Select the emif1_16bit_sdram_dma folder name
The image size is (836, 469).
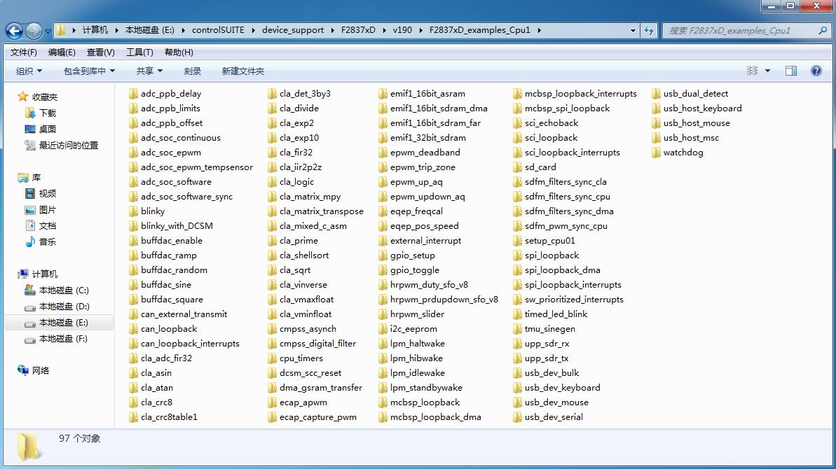click(x=439, y=108)
